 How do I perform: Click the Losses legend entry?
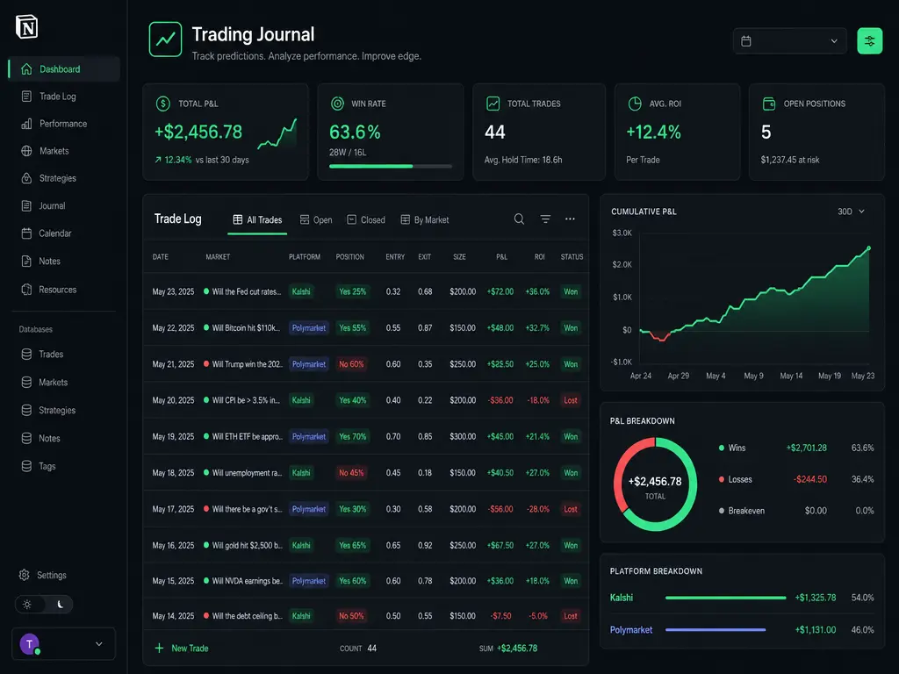[796, 479]
